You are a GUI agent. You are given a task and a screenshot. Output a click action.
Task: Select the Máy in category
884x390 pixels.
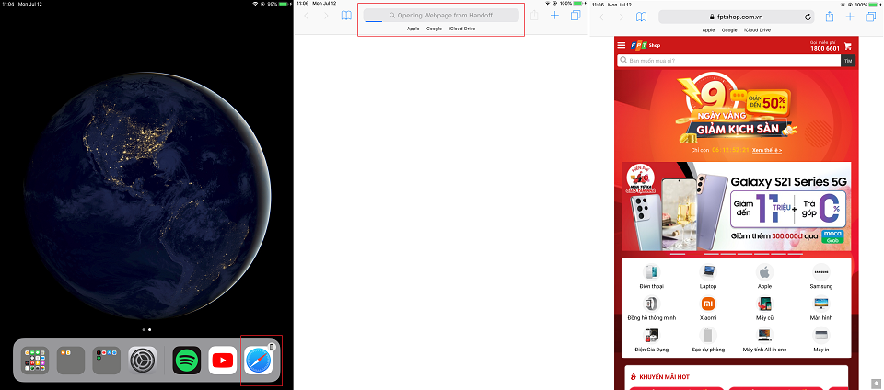[821, 340]
